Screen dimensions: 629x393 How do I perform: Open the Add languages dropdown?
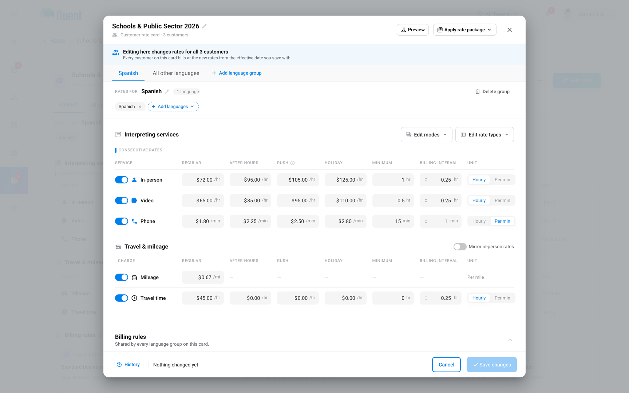pos(173,107)
